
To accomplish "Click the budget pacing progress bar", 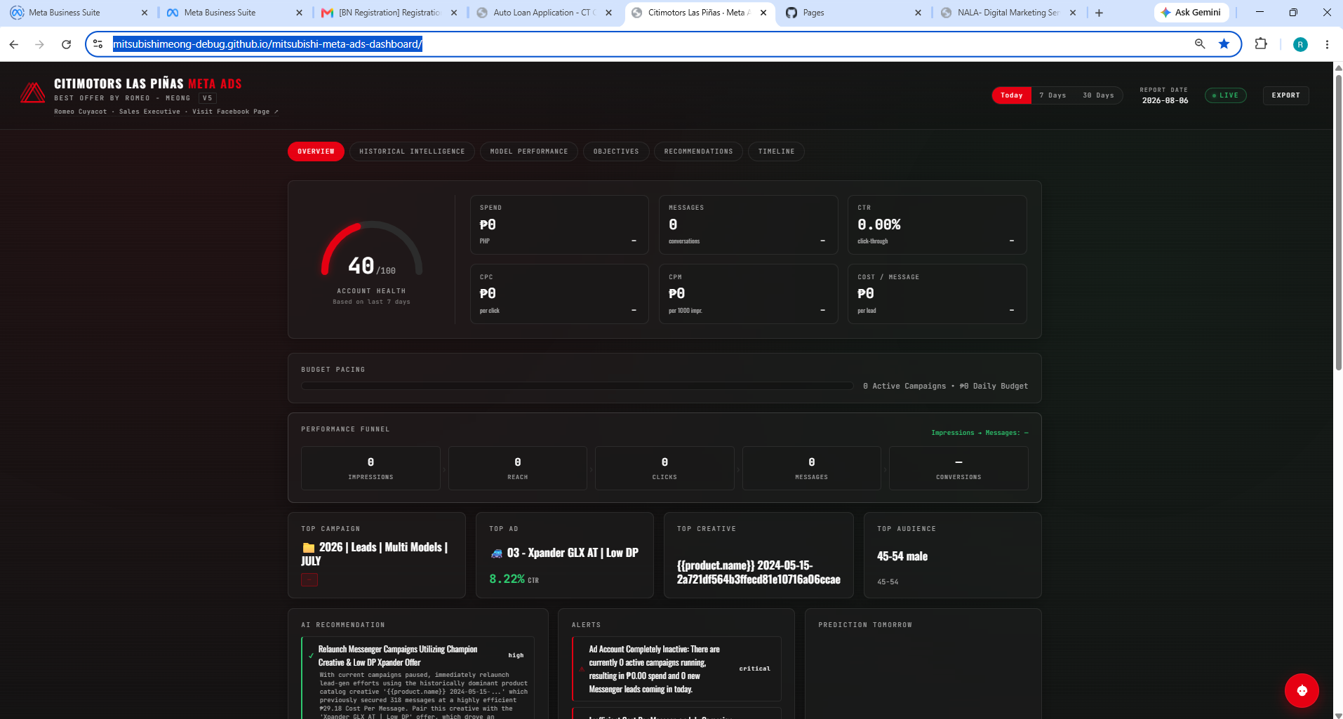I will pyautogui.click(x=577, y=386).
